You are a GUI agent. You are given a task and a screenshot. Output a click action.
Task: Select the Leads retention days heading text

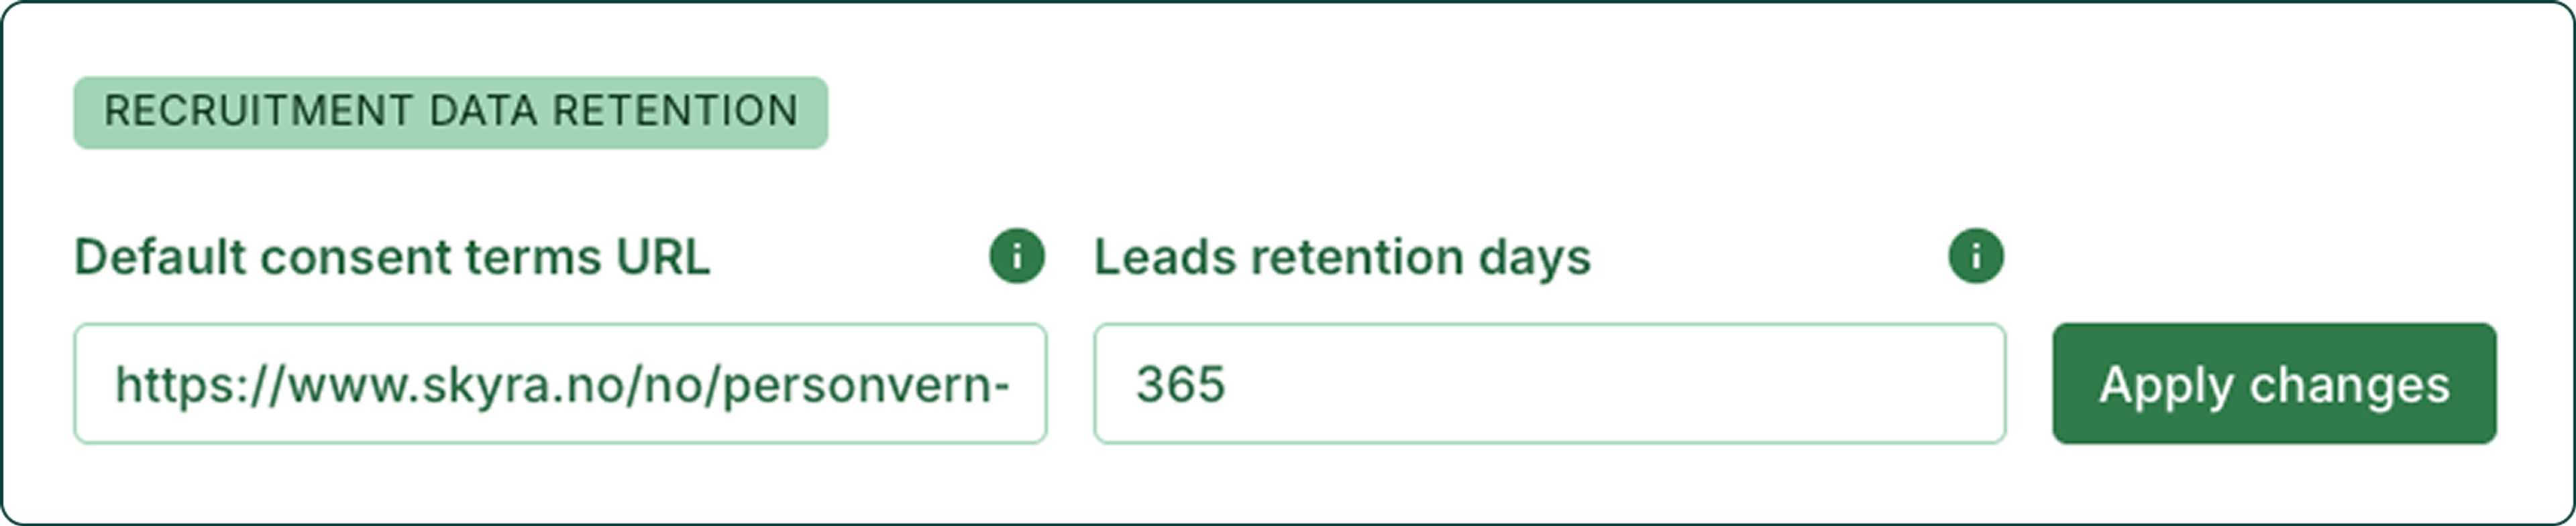1342,257
